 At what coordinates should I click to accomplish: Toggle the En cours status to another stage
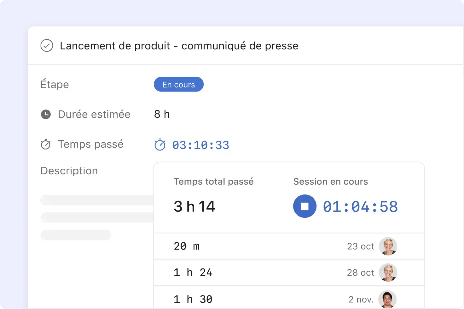[178, 84]
